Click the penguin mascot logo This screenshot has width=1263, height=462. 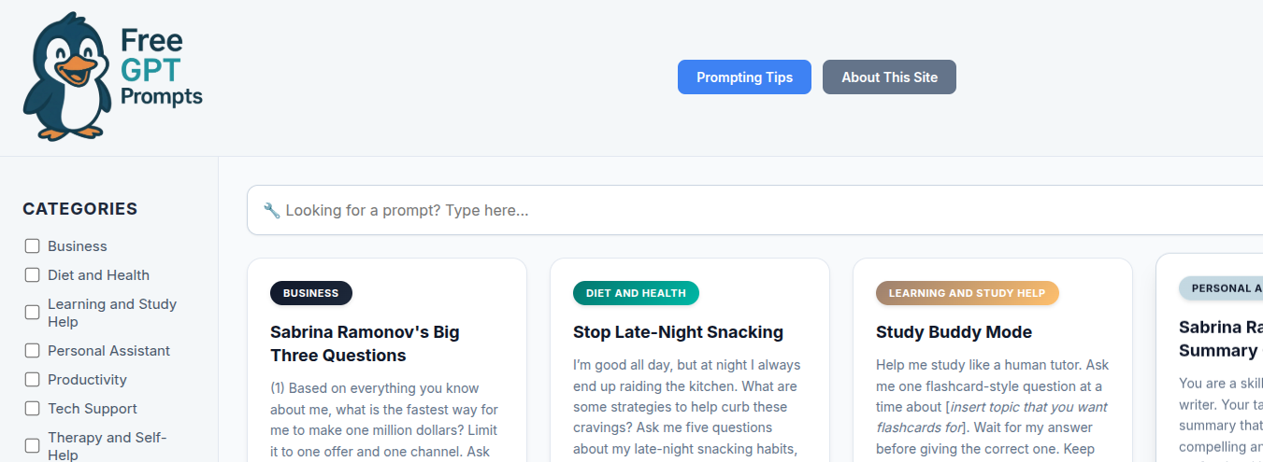[65, 77]
